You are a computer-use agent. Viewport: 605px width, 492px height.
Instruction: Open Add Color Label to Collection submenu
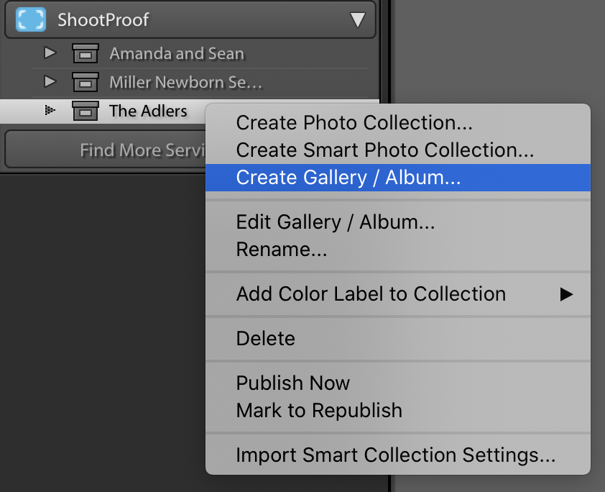[x=398, y=294]
